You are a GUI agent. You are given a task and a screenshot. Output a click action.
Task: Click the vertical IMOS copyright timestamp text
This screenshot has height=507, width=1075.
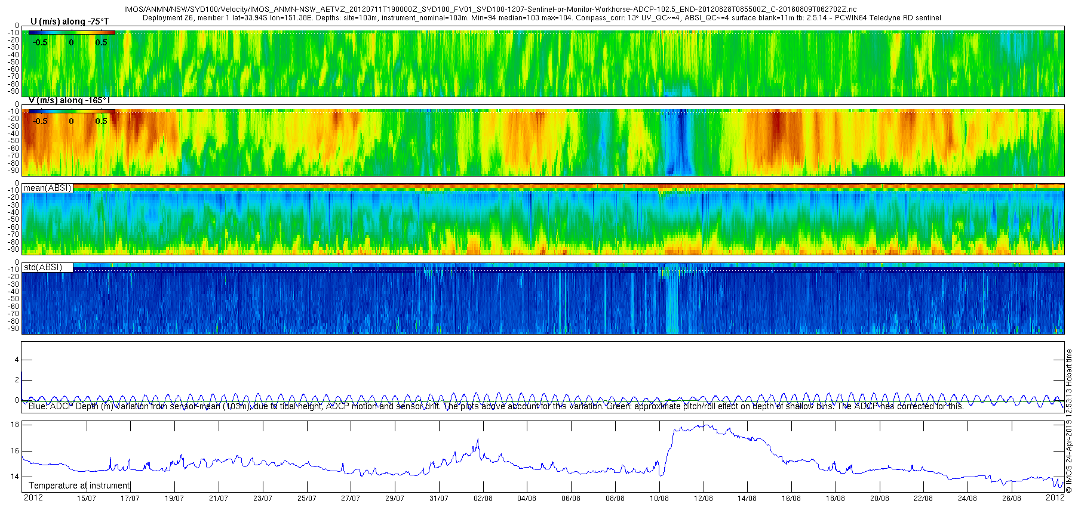point(1069,421)
